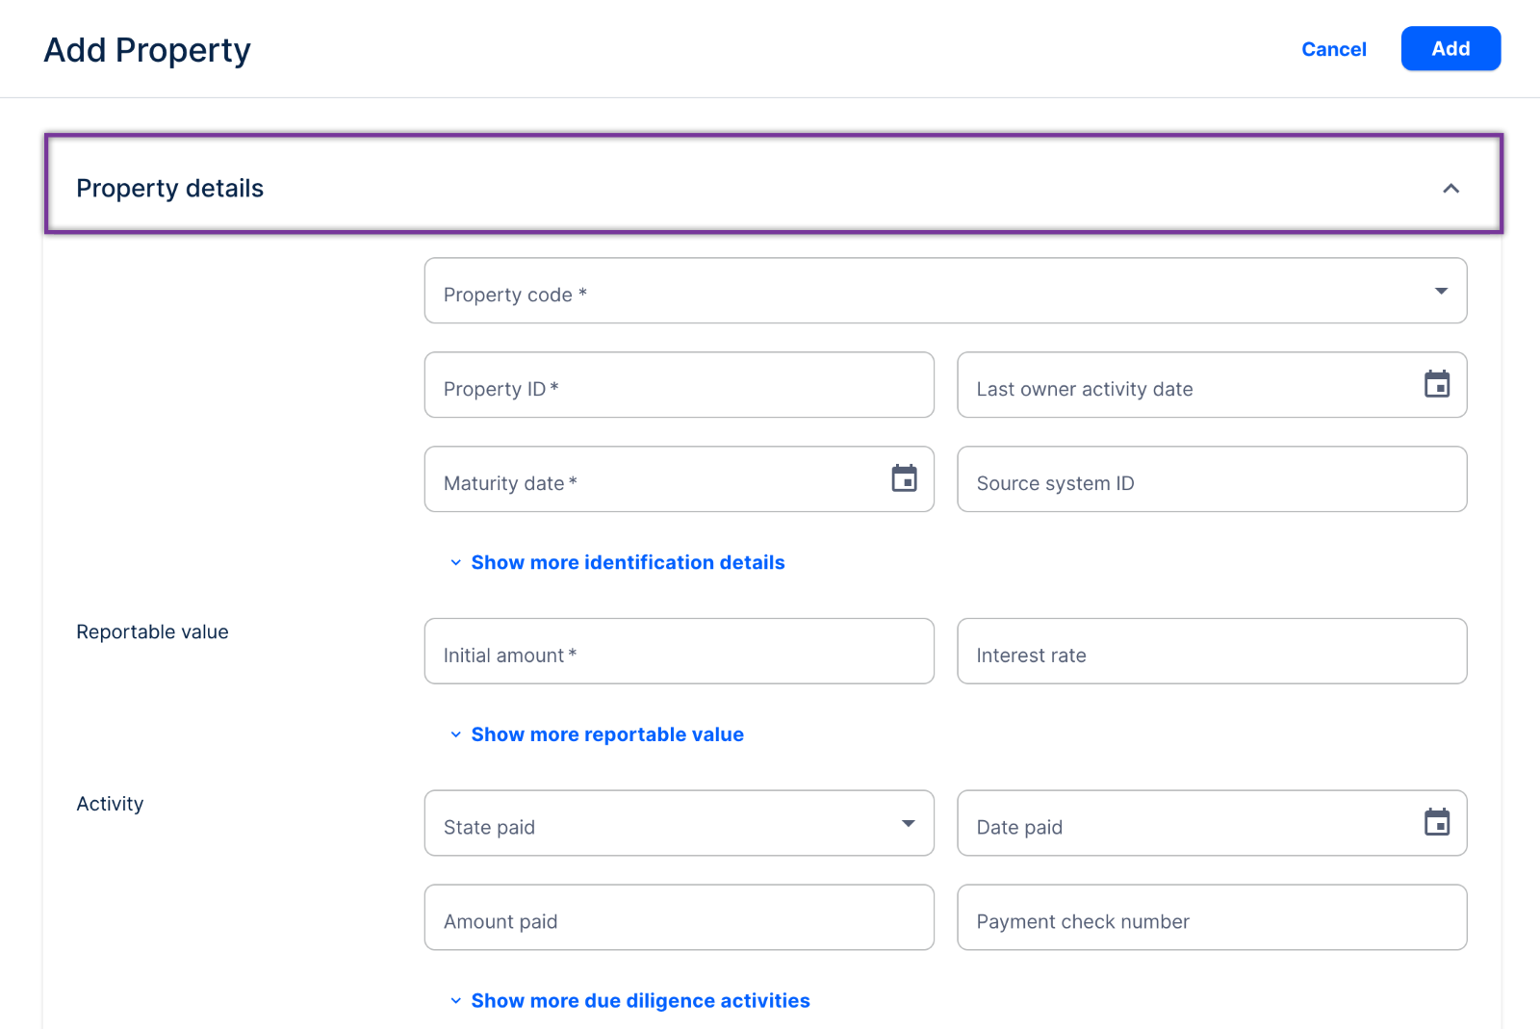The width and height of the screenshot is (1540, 1029).
Task: Open the Last owner activity date calendar
Action: coord(1437,384)
